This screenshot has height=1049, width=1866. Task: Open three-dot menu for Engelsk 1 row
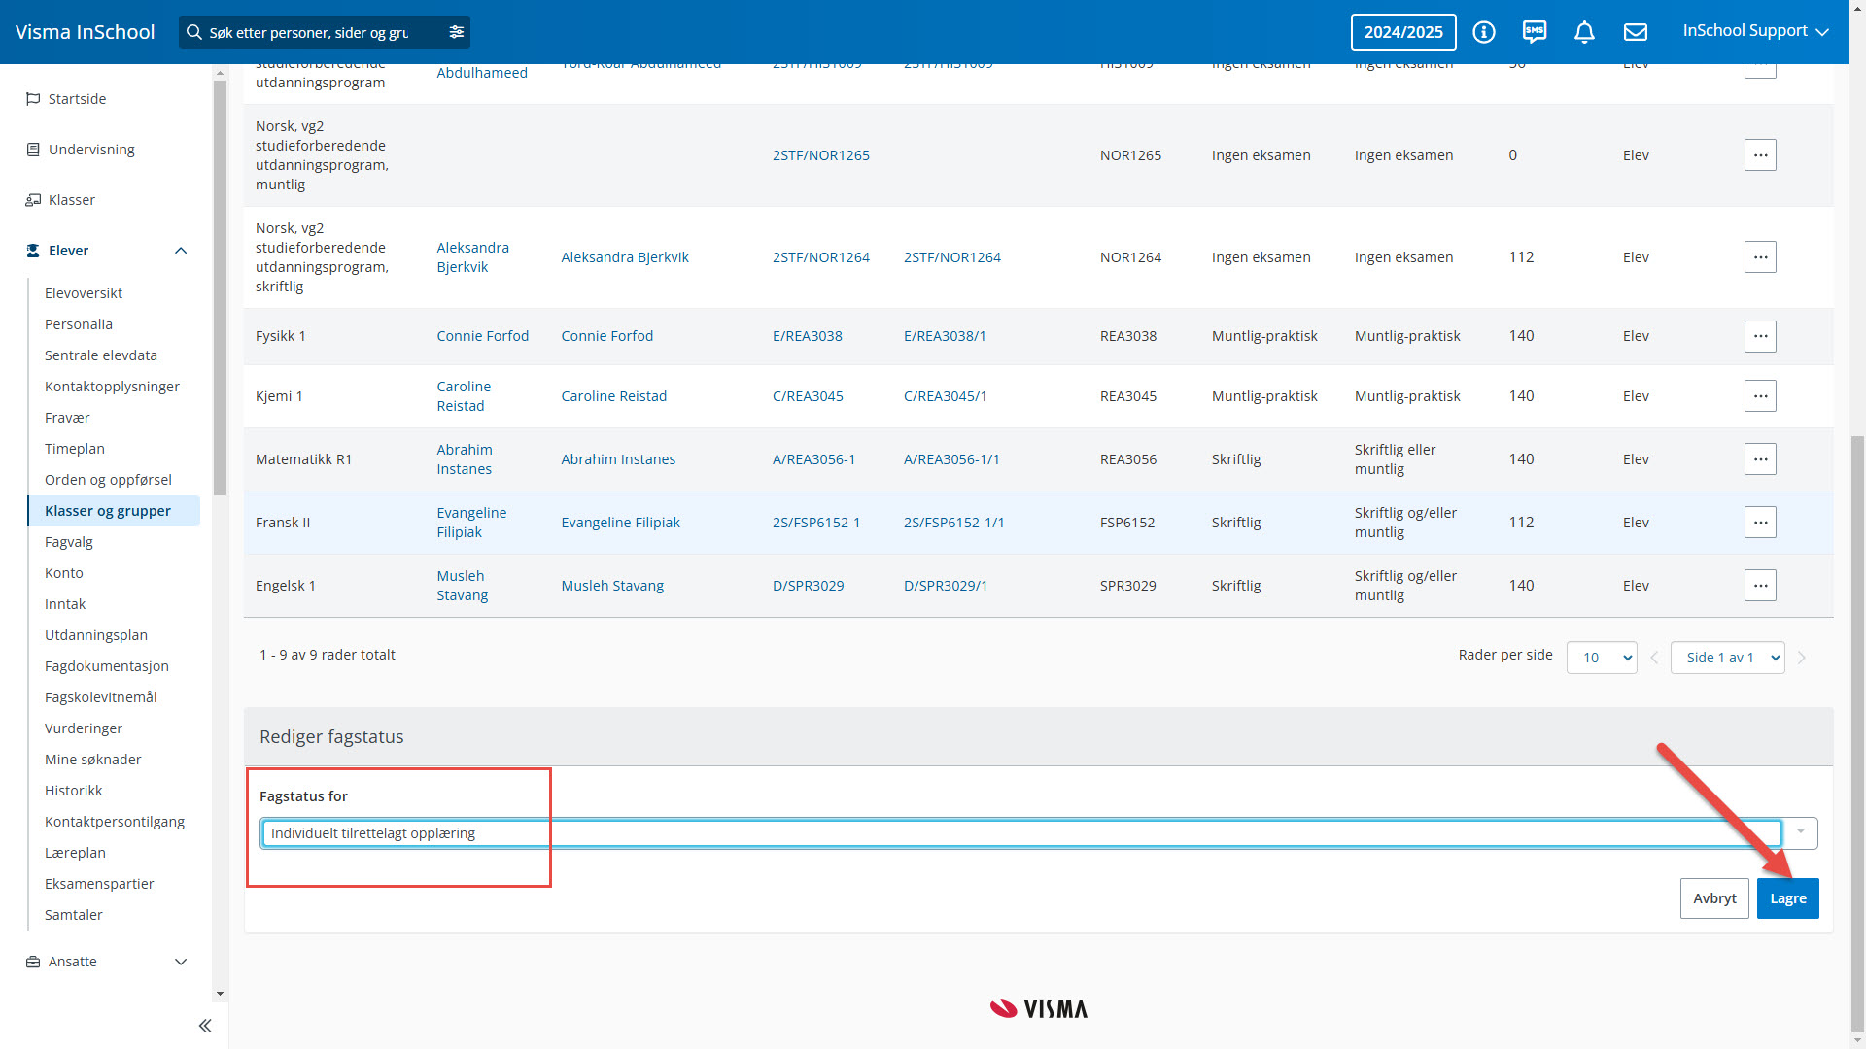click(1759, 586)
